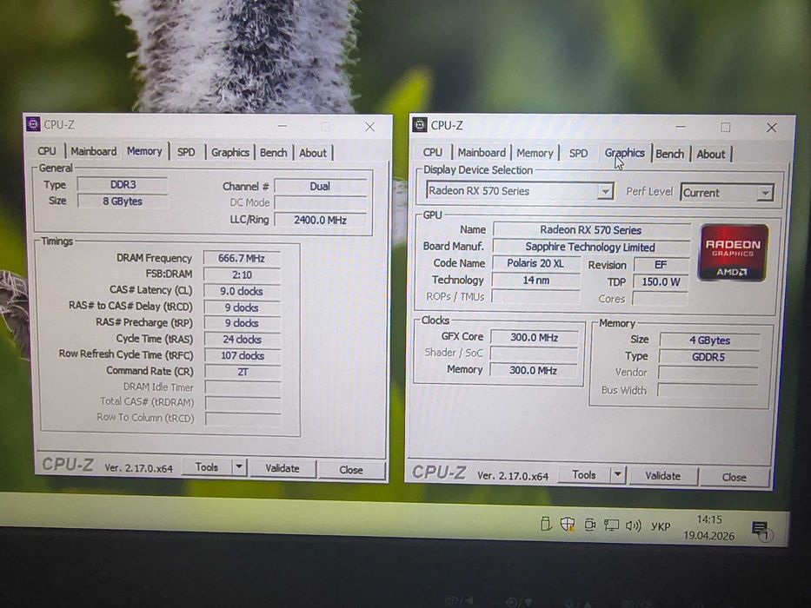Click the Radeon Graphics AMD logo
This screenshot has width=811, height=608.
point(733,253)
